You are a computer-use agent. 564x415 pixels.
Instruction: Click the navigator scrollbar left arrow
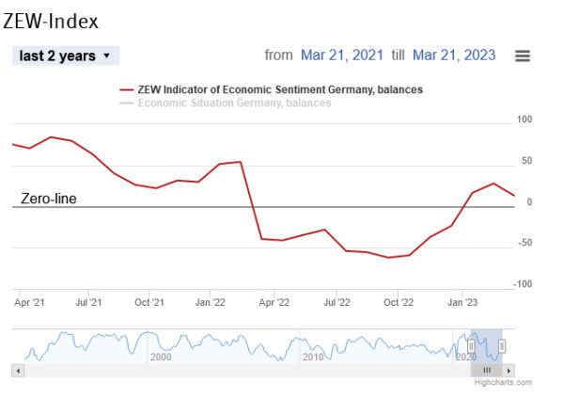pos(18,371)
